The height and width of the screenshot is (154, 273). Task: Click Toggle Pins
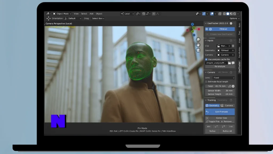pyautogui.click(x=212, y=122)
